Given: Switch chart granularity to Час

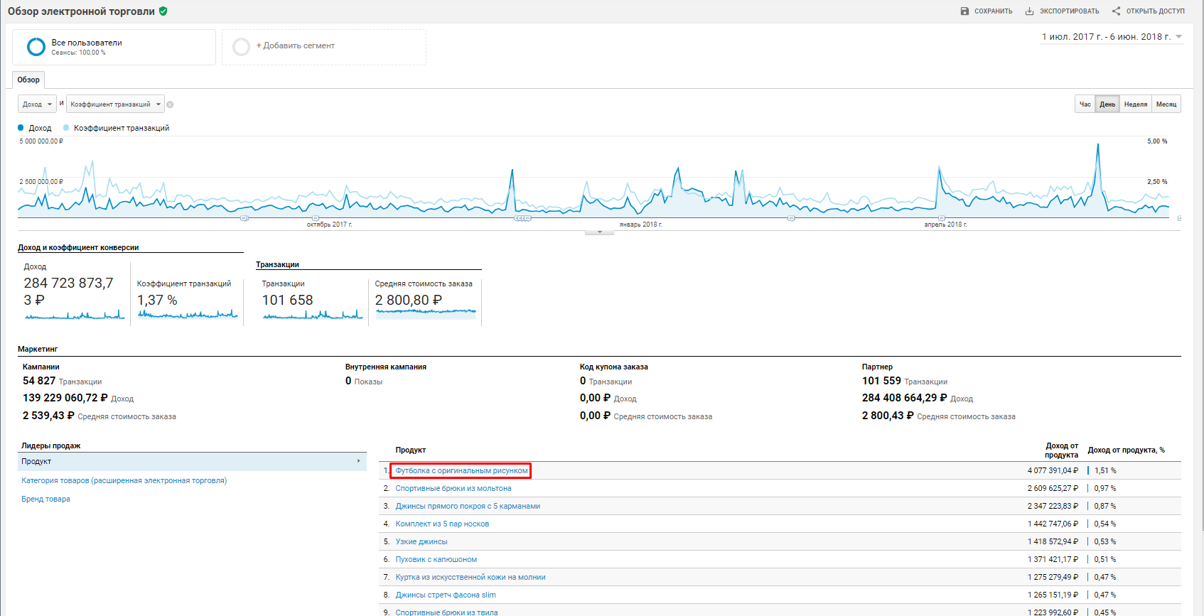Looking at the screenshot, I should 1085,104.
